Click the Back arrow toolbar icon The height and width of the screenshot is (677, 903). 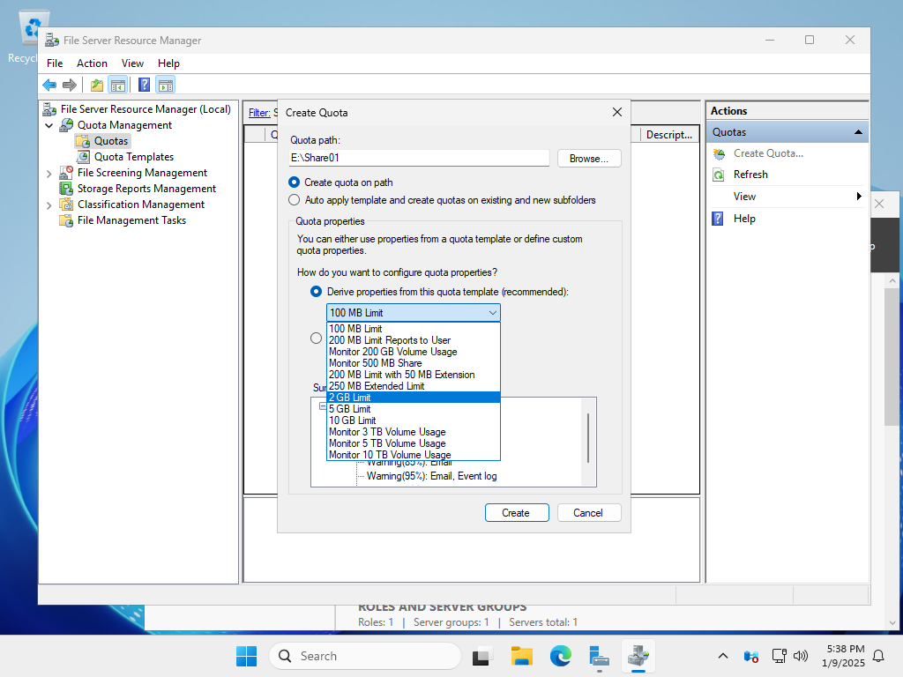coord(49,86)
